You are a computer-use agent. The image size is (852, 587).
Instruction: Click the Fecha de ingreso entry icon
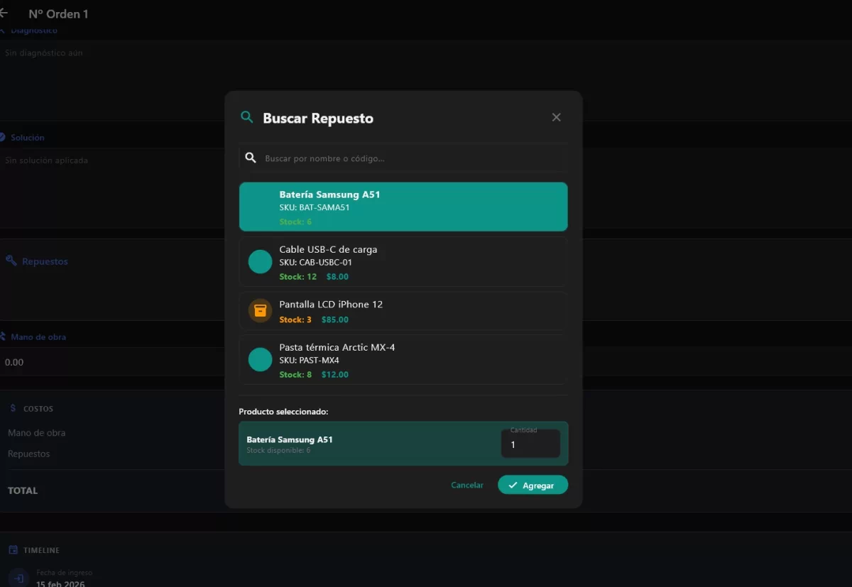click(19, 578)
